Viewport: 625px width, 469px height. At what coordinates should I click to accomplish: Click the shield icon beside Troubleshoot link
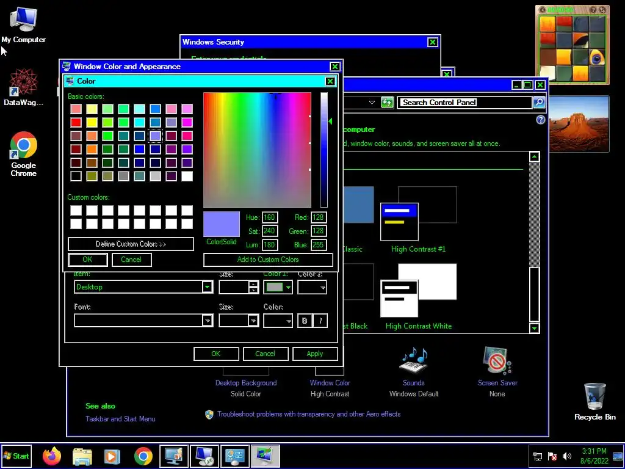(x=209, y=415)
